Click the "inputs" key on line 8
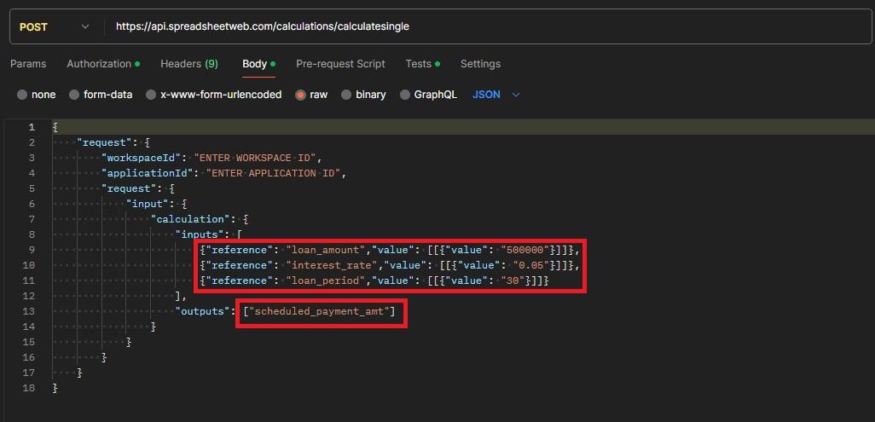The width and height of the screenshot is (875, 422). pos(200,235)
